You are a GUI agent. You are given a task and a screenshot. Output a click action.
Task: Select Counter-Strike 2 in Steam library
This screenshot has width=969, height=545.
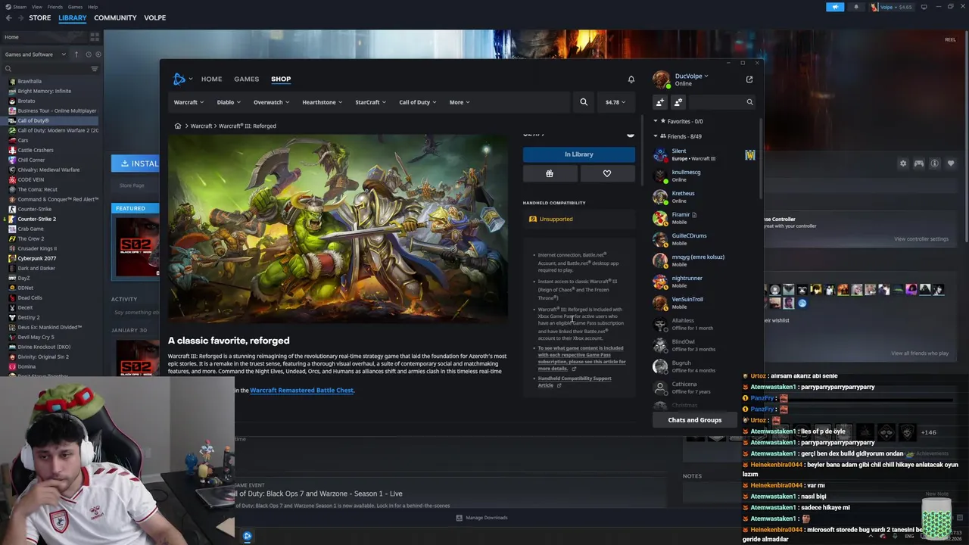(x=36, y=219)
